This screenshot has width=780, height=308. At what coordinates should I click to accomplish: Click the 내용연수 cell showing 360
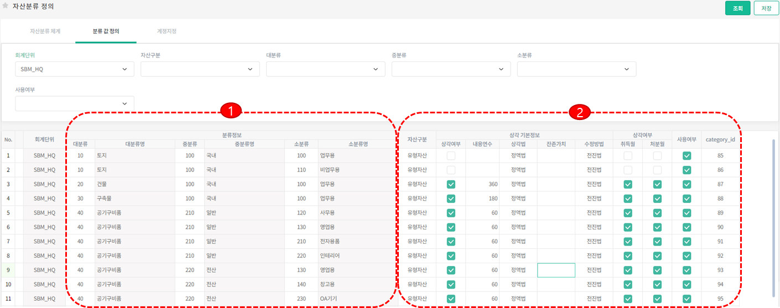[x=482, y=184]
